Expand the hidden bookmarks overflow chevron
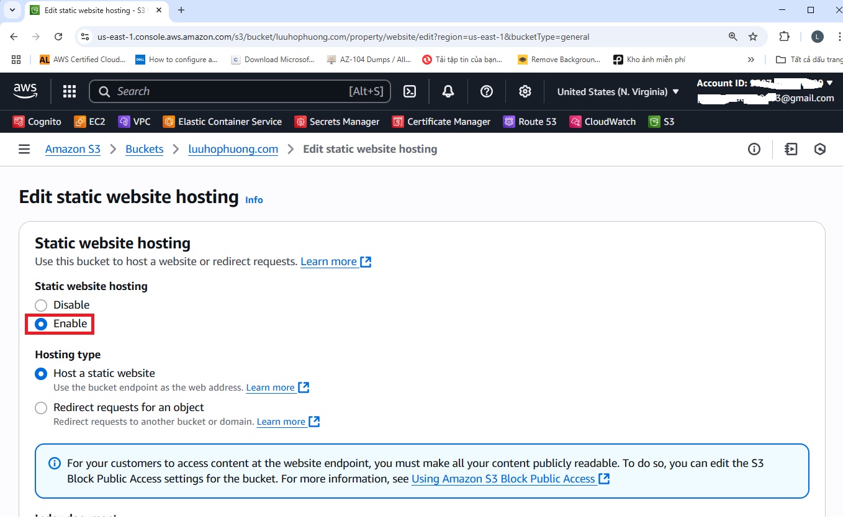The image size is (843, 521). (x=751, y=60)
